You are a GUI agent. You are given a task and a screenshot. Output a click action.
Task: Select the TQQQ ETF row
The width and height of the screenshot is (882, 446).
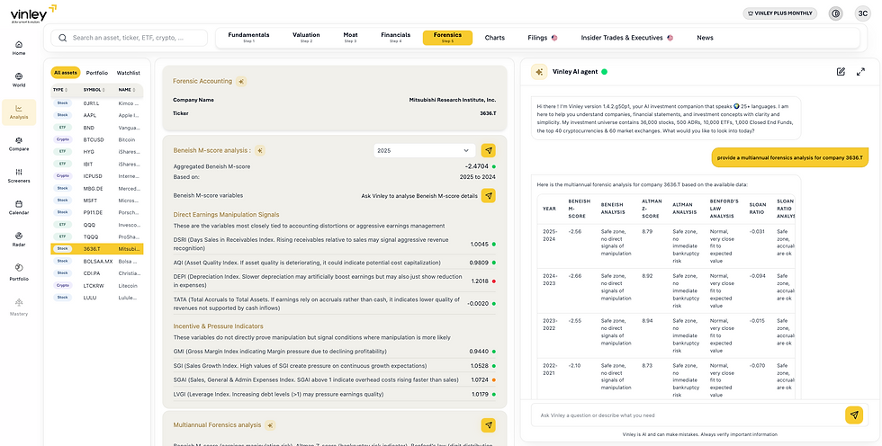point(97,236)
